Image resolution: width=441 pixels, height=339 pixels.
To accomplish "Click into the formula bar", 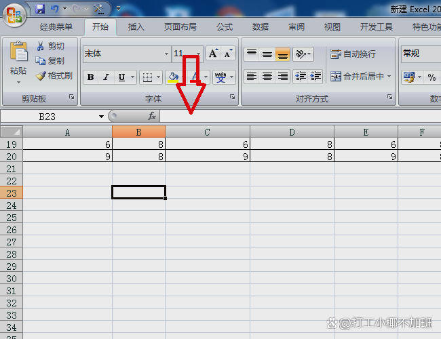I will [x=301, y=116].
